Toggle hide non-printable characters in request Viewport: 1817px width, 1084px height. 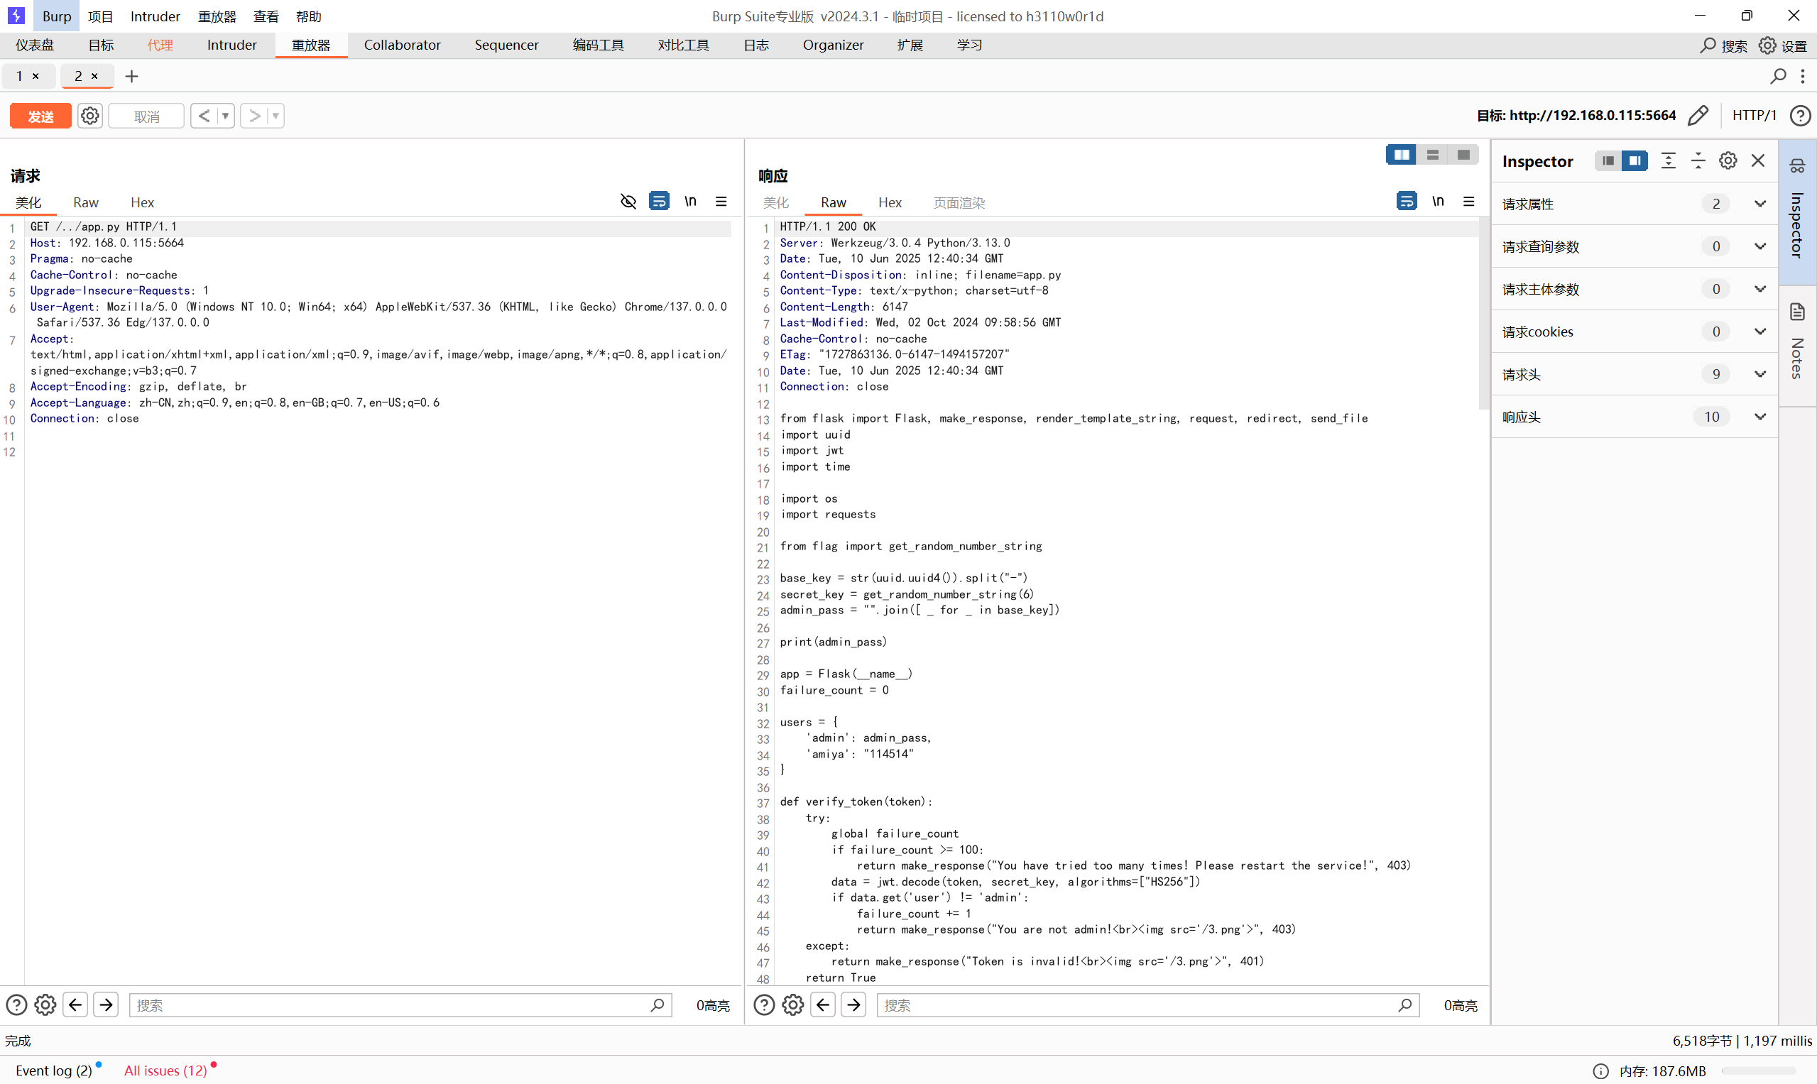click(628, 201)
